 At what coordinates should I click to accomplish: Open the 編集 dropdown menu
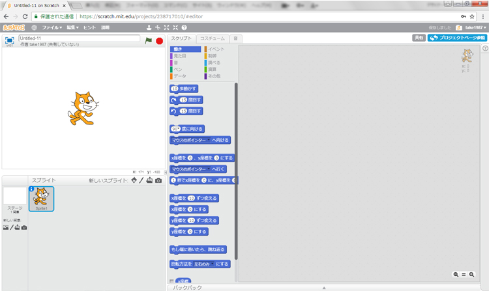click(72, 28)
